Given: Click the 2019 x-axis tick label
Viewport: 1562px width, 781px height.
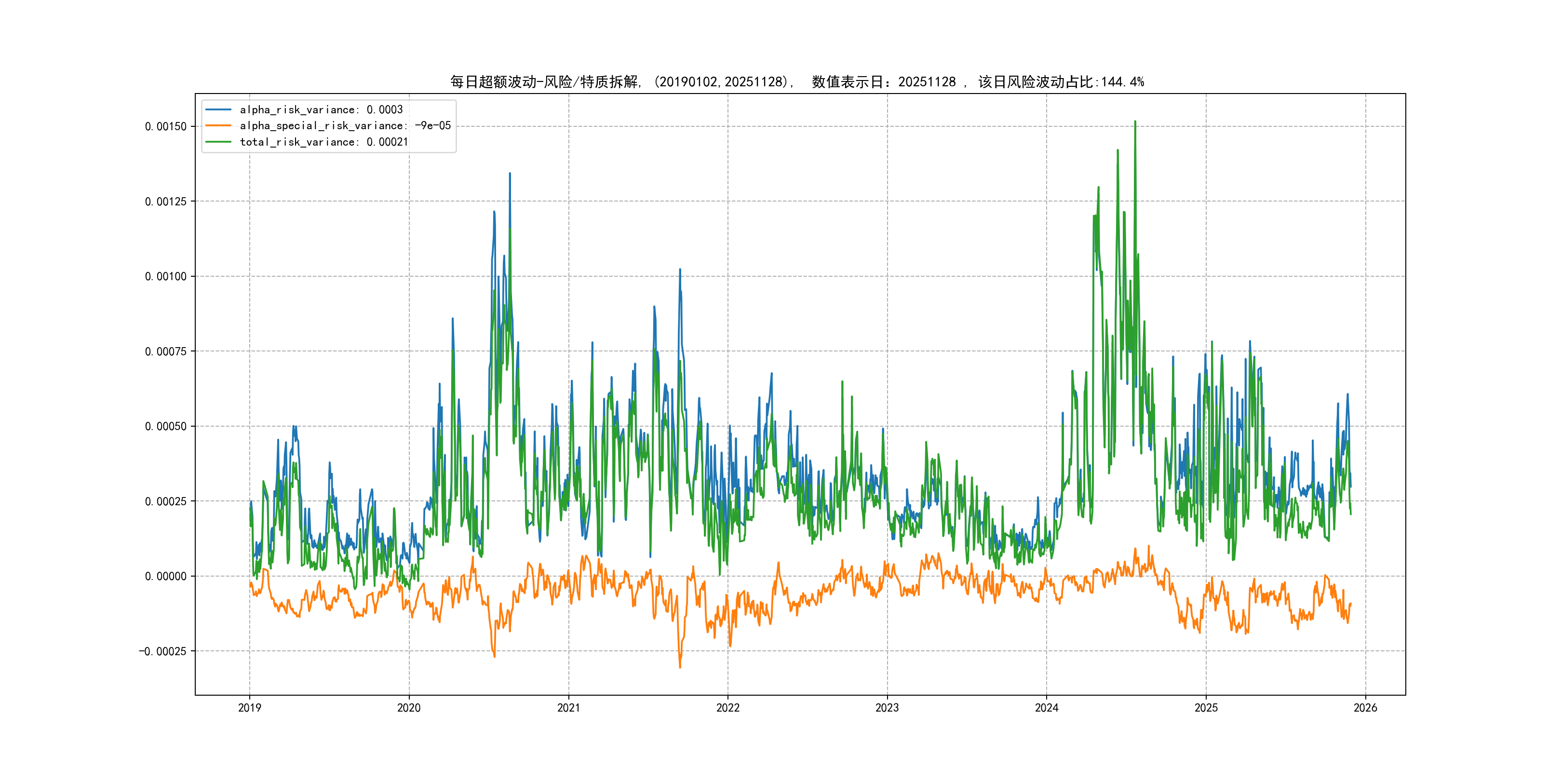Looking at the screenshot, I should (x=249, y=708).
